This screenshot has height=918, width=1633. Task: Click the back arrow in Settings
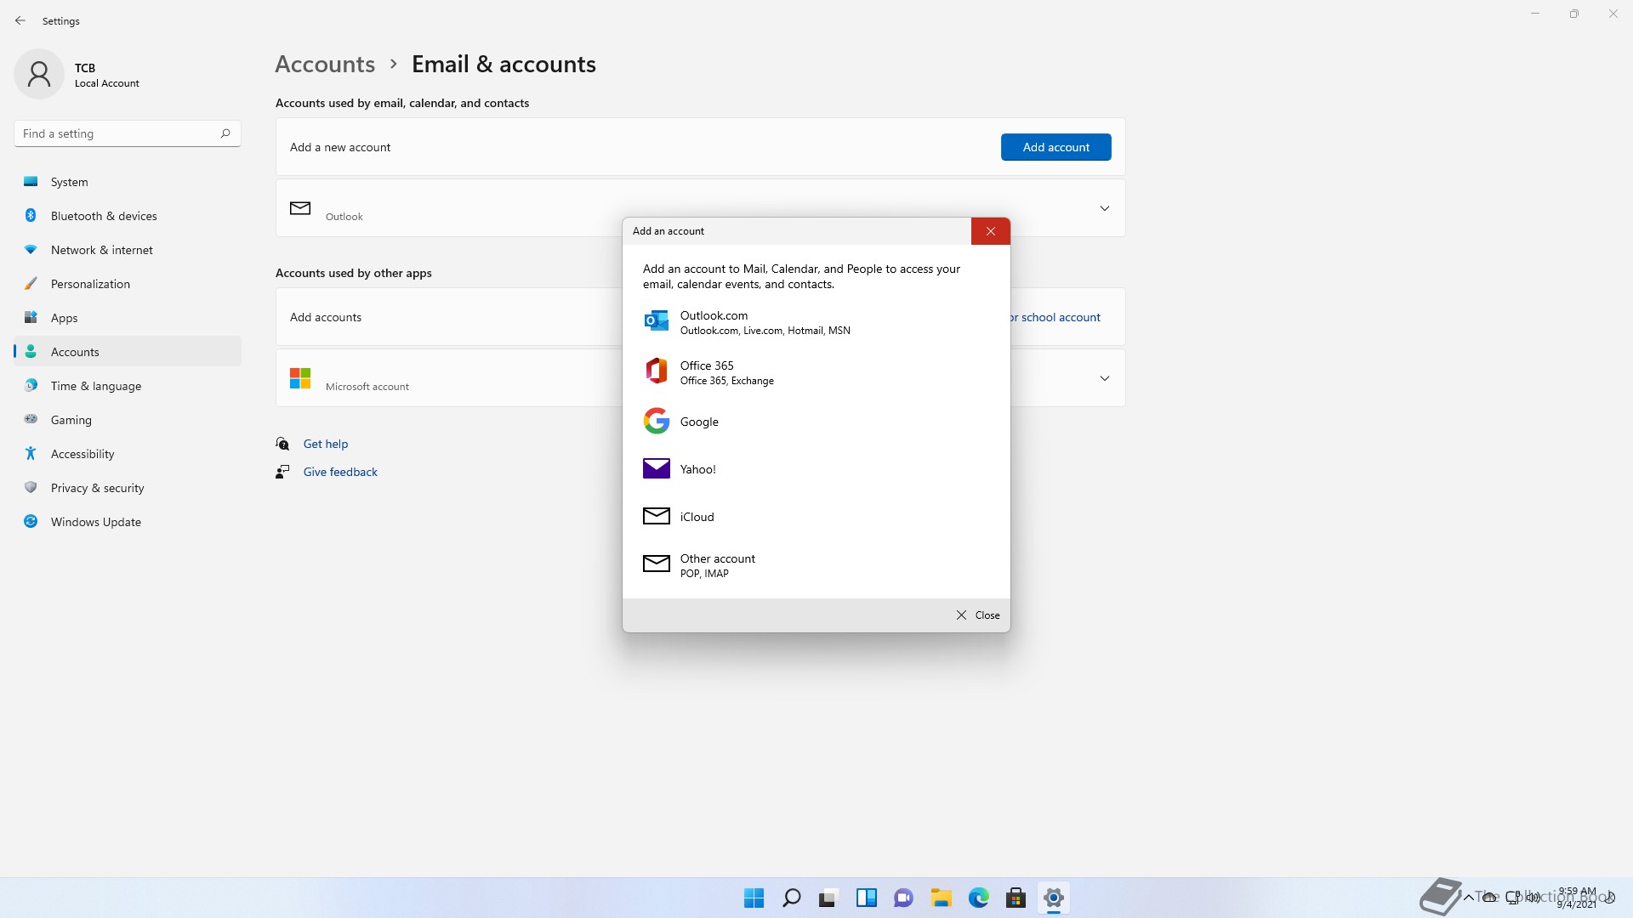(x=20, y=20)
